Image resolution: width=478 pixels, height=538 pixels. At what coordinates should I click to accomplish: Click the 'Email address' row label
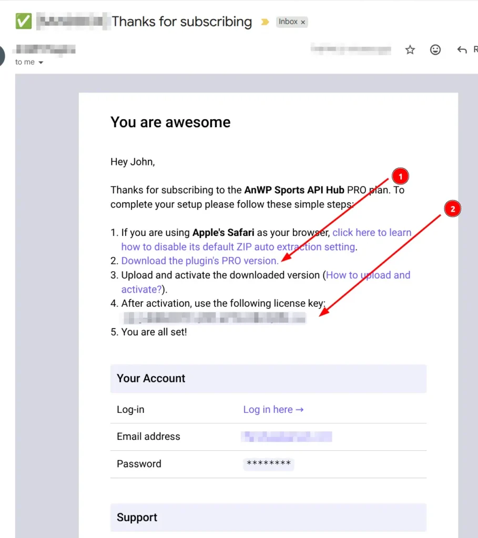[x=148, y=437]
